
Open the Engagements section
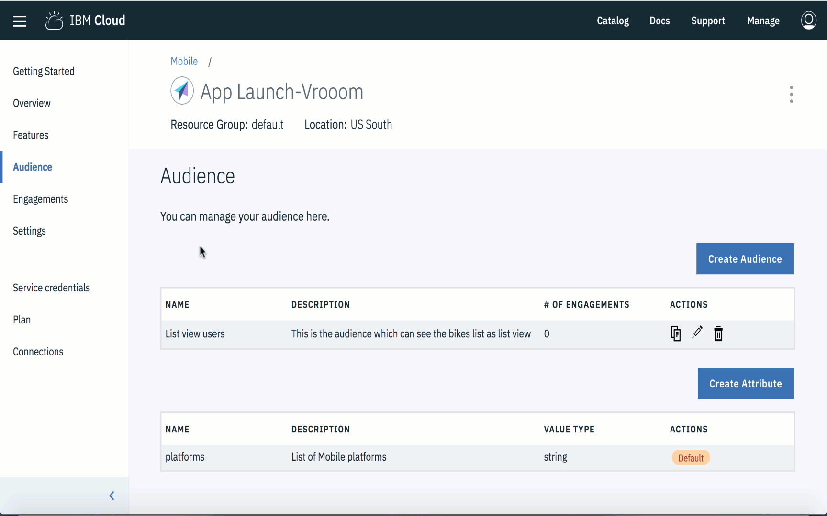coord(41,199)
